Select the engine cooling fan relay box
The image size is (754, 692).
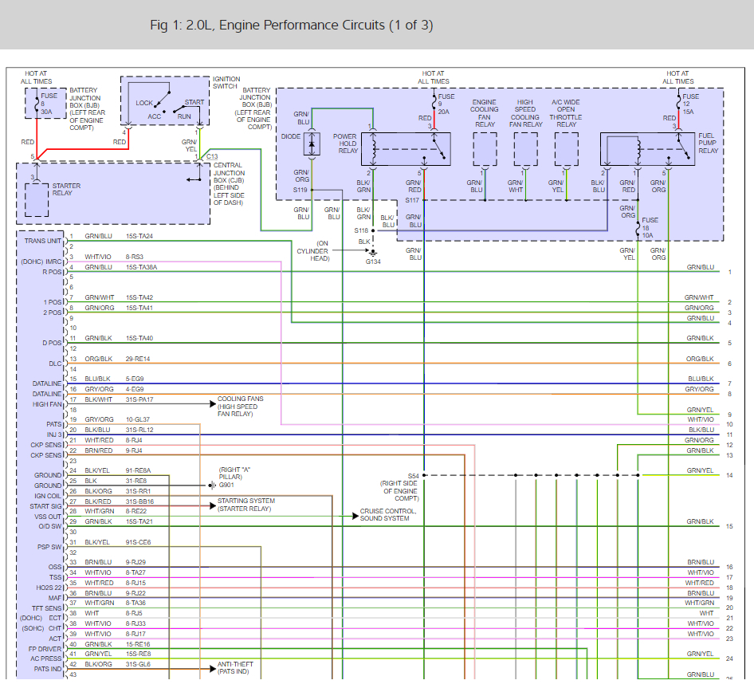(485, 148)
